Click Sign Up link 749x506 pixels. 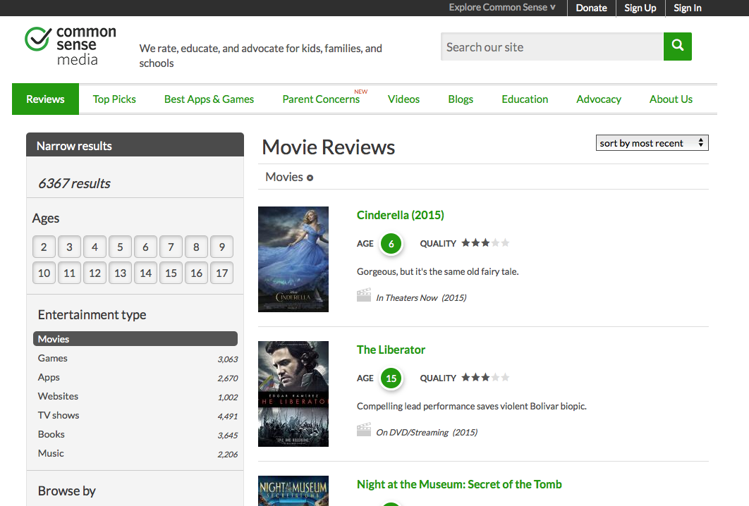click(640, 8)
